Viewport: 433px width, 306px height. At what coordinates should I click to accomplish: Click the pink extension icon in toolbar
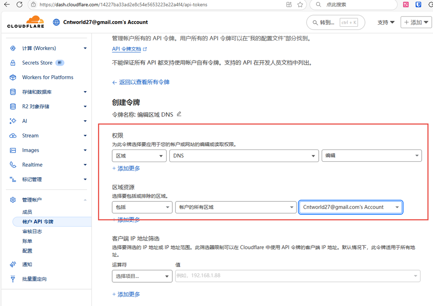(406, 4)
